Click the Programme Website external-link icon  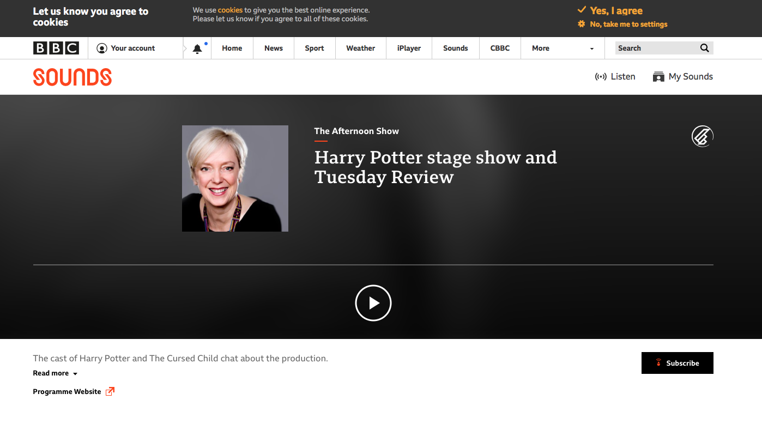tap(110, 391)
